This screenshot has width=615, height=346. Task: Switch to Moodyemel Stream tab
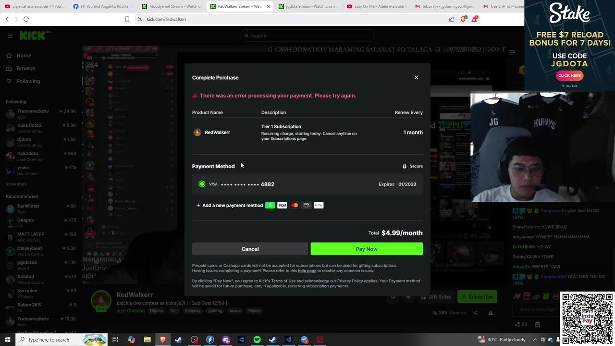172,6
